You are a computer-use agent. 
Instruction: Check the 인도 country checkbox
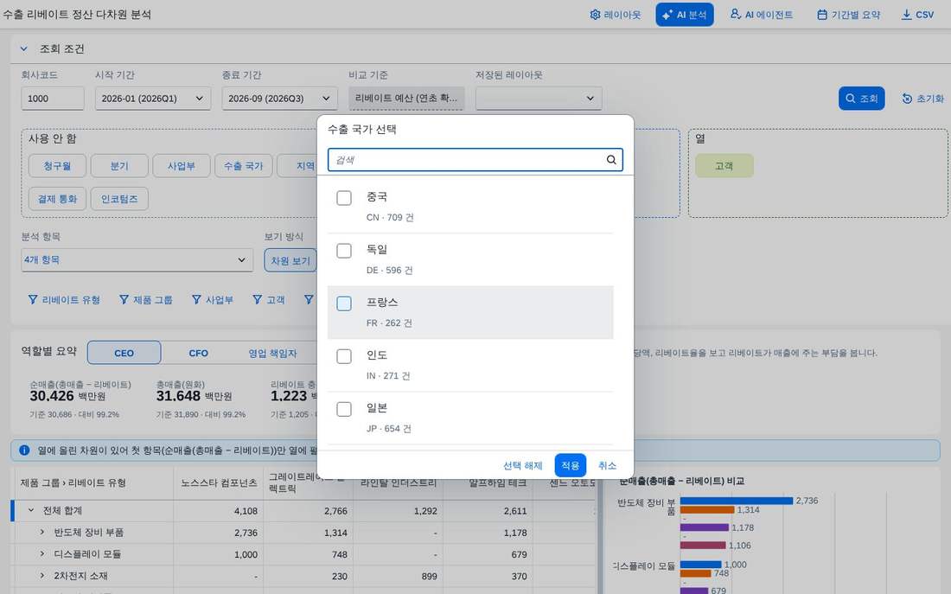(x=344, y=356)
